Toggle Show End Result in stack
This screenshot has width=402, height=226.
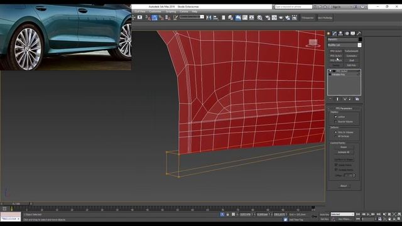(x=337, y=99)
